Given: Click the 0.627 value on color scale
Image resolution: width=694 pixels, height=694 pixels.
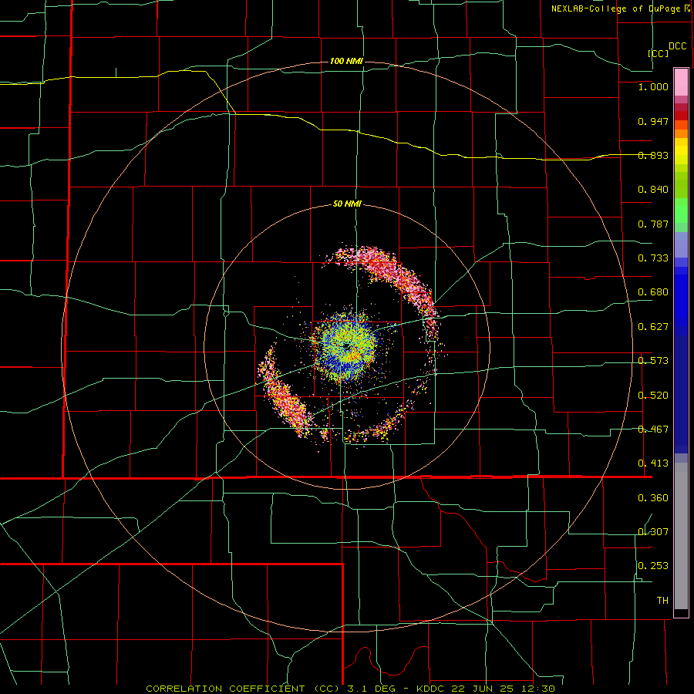Looking at the screenshot, I should 653,327.
